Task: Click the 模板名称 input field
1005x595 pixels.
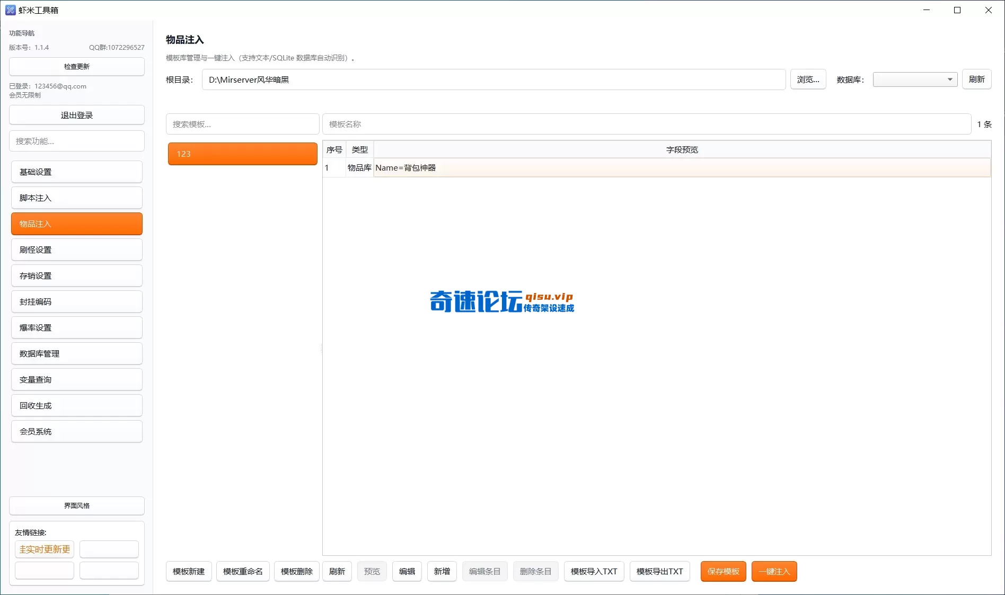Action: 646,124
